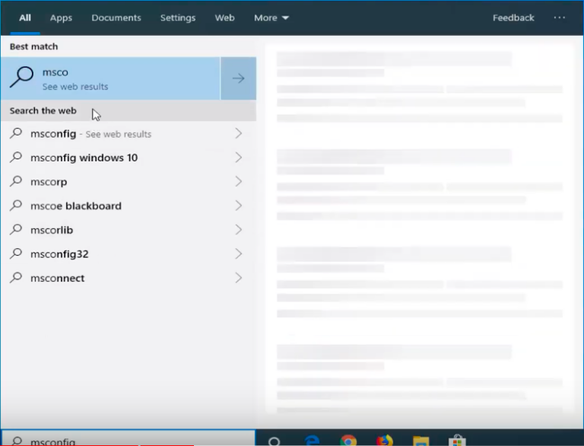Choose the msconfig32 search suggestion

tap(59, 254)
